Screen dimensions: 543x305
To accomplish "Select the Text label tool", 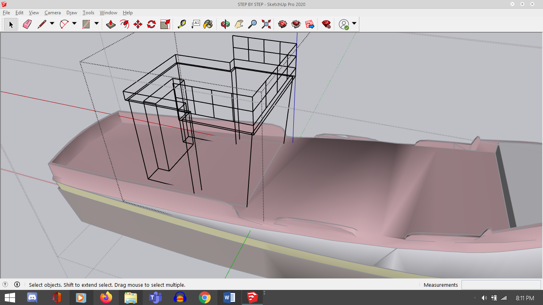I will coord(195,25).
